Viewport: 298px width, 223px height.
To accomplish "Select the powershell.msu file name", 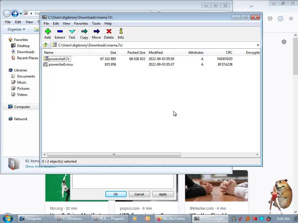I will pos(61,64).
